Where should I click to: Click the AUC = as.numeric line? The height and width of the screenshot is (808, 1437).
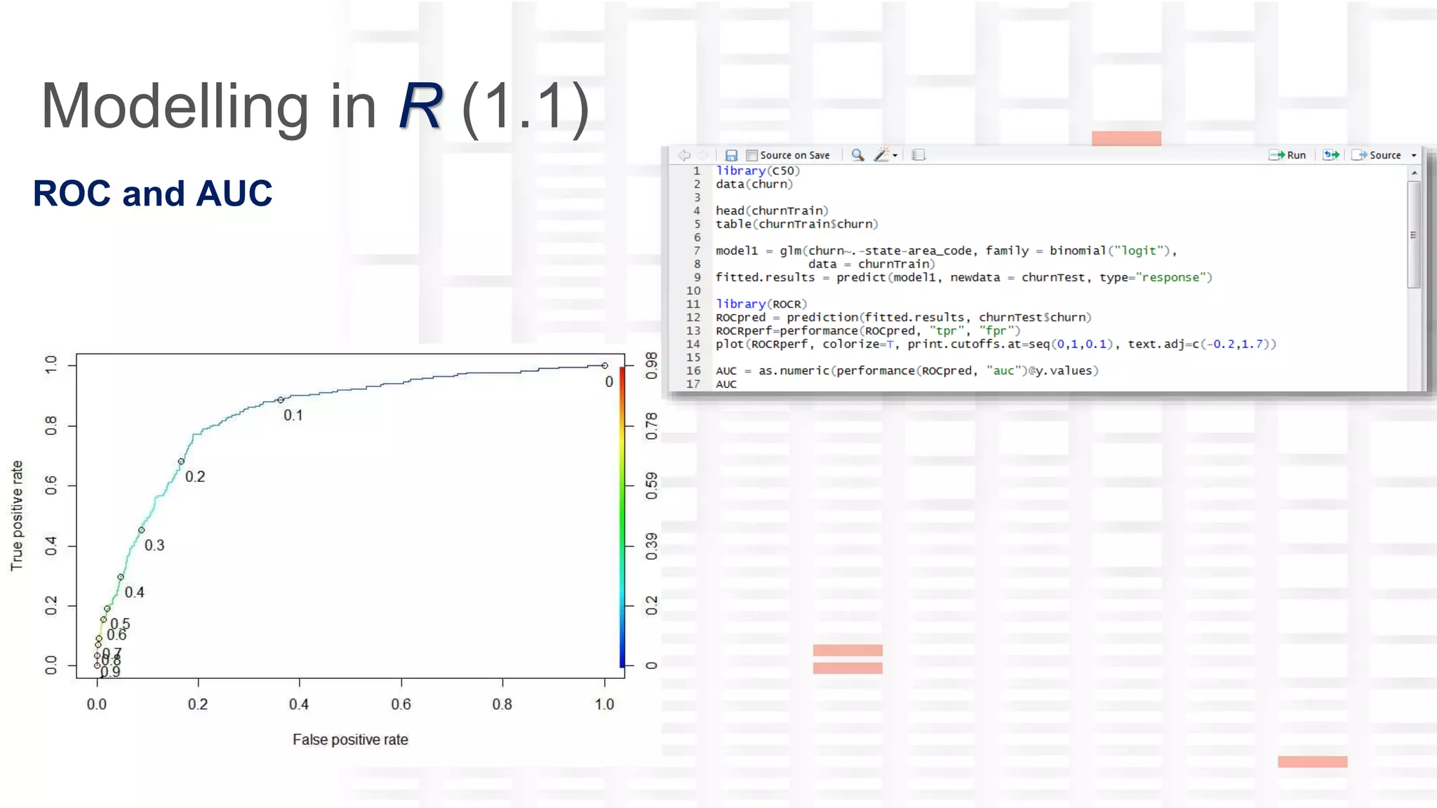(907, 370)
